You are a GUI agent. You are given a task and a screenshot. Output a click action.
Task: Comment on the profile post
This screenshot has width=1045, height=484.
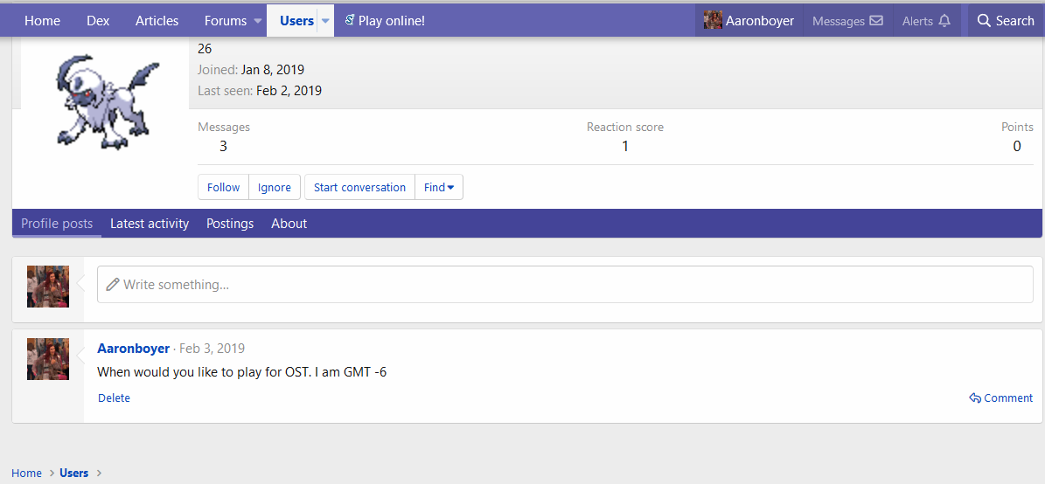pos(1001,398)
